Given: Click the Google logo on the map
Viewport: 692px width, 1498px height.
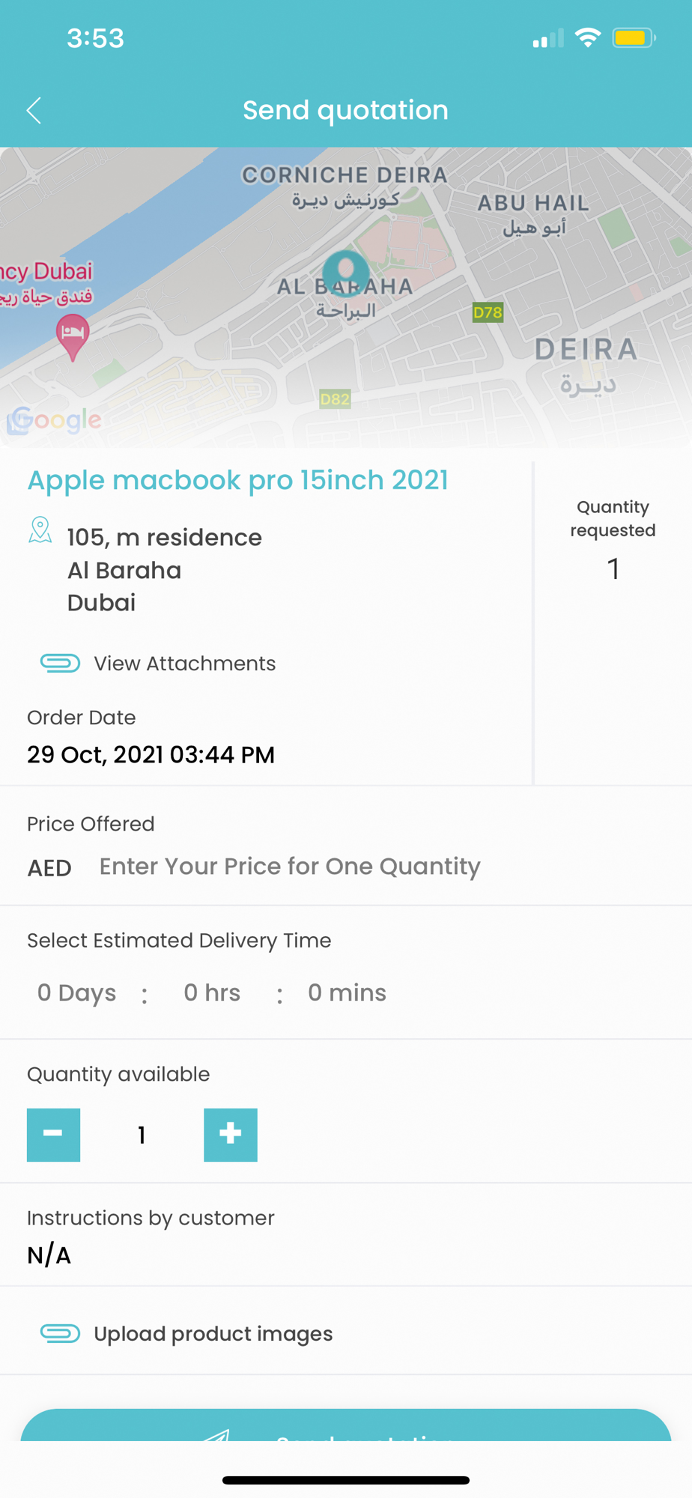Looking at the screenshot, I should [55, 420].
